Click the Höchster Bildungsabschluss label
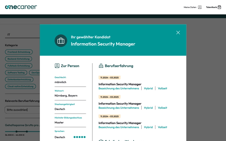Viewport: 226px width, 141px height. (x=68, y=118)
